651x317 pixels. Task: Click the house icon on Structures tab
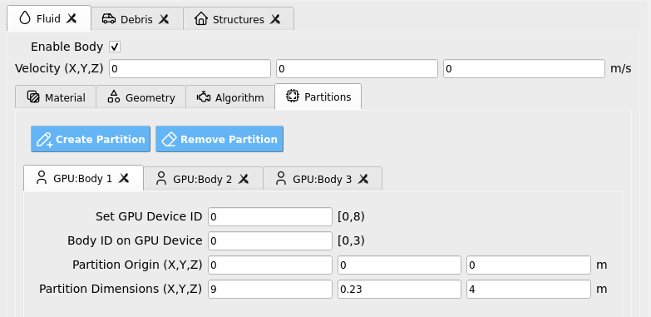pos(201,18)
